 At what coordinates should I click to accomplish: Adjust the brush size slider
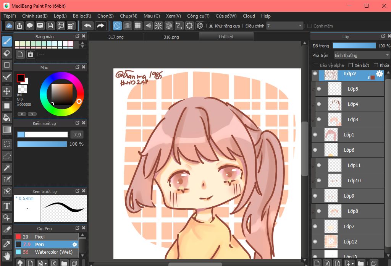tap(42, 135)
